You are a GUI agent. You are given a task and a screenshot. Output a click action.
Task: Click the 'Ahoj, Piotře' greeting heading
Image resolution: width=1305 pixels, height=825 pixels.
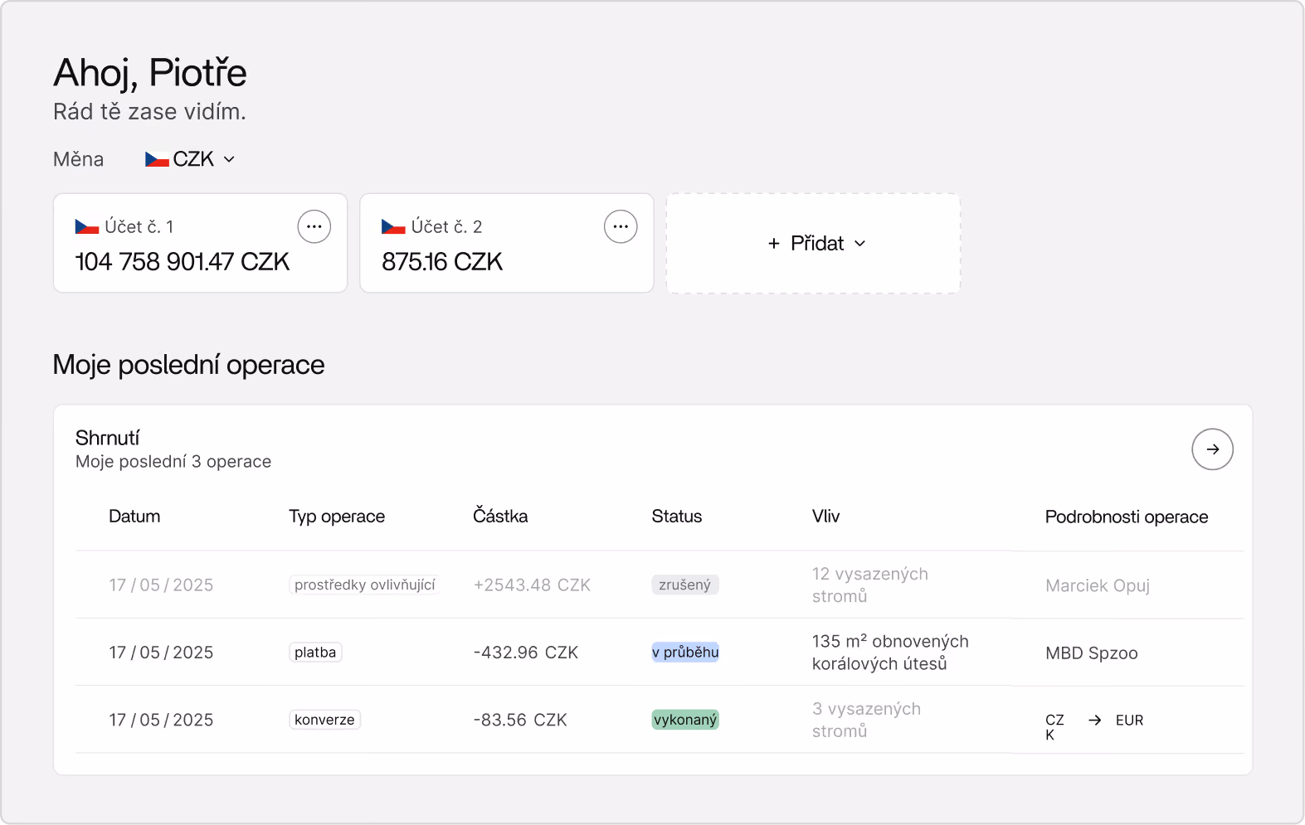(150, 73)
